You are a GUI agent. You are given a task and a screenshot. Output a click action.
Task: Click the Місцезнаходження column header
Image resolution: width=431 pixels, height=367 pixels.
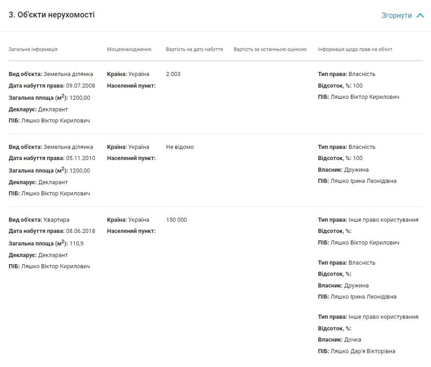tap(129, 49)
